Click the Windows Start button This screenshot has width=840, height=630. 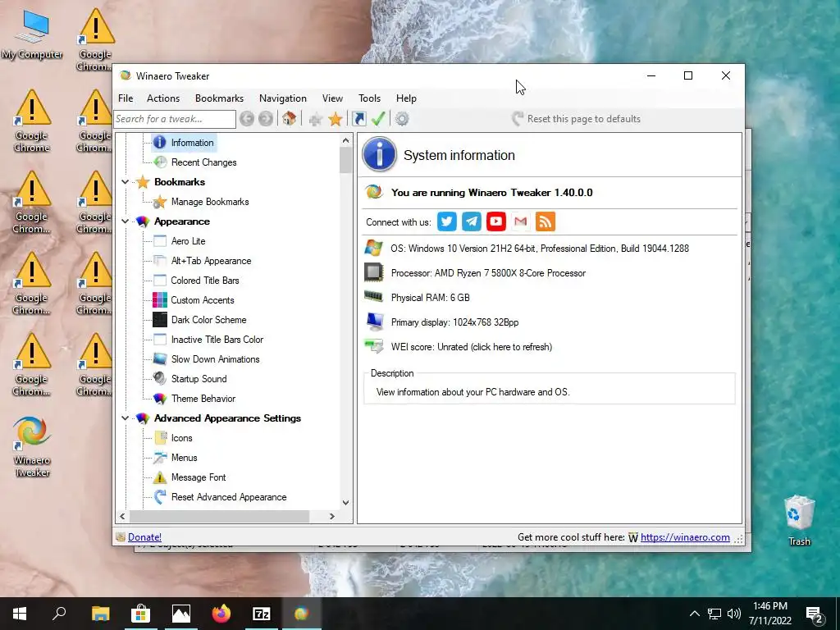tap(20, 614)
